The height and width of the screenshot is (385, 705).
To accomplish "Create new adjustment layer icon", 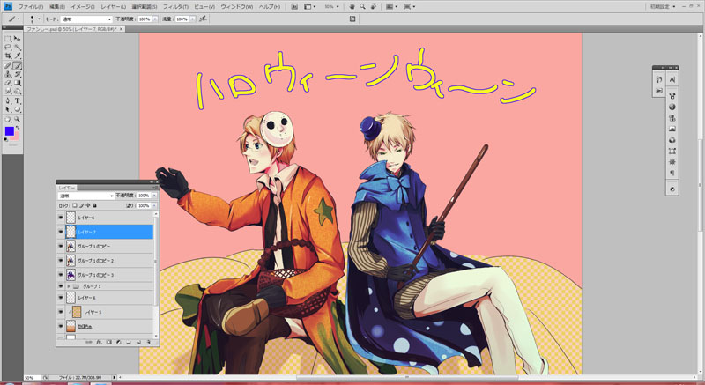I will tap(119, 343).
